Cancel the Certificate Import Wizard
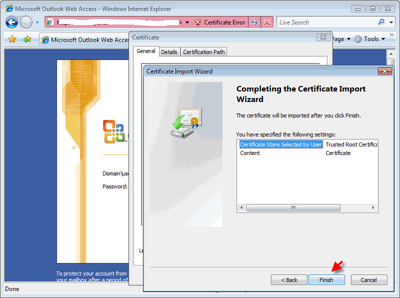This screenshot has width=400, height=298. [369, 280]
